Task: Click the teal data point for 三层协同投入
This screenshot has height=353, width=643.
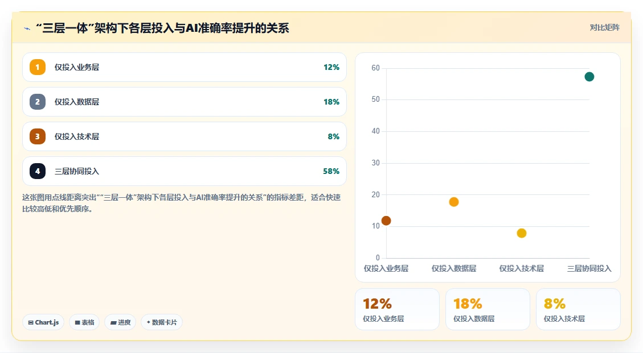Action: [589, 77]
